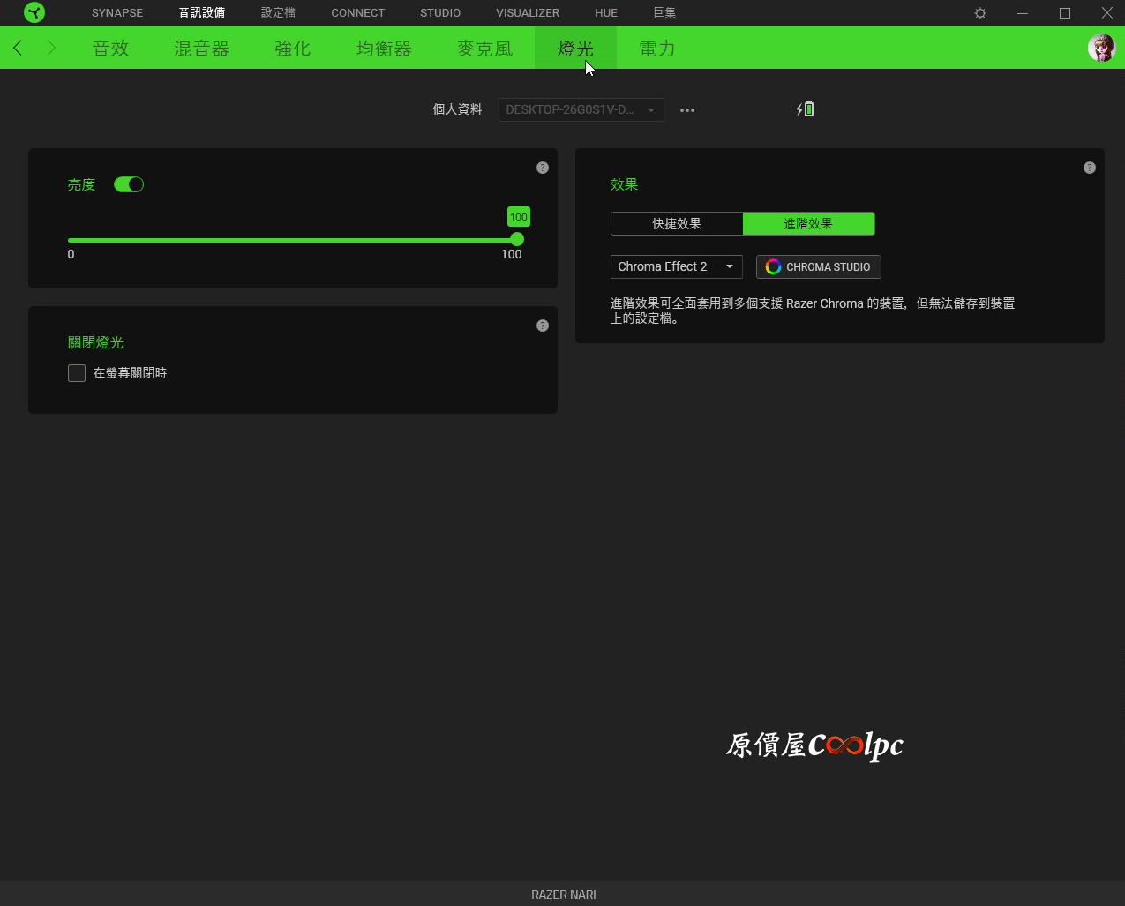Viewport: 1125px width, 906px height.
Task: Toggle the 亮度 brightness switch off
Action: pyautogui.click(x=129, y=184)
